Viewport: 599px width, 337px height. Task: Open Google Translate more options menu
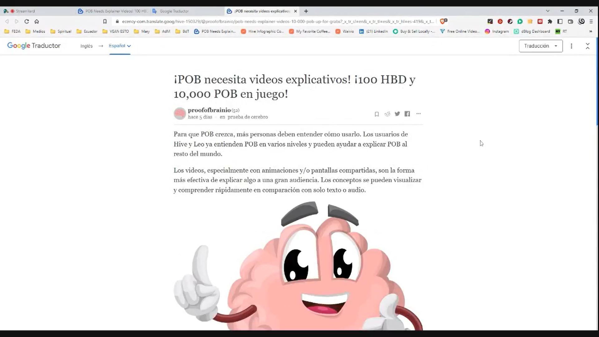[x=571, y=46]
